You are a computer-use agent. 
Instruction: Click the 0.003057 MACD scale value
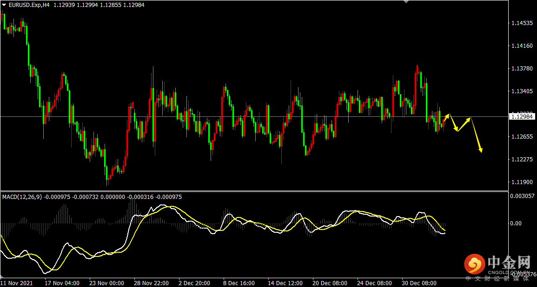click(523, 196)
